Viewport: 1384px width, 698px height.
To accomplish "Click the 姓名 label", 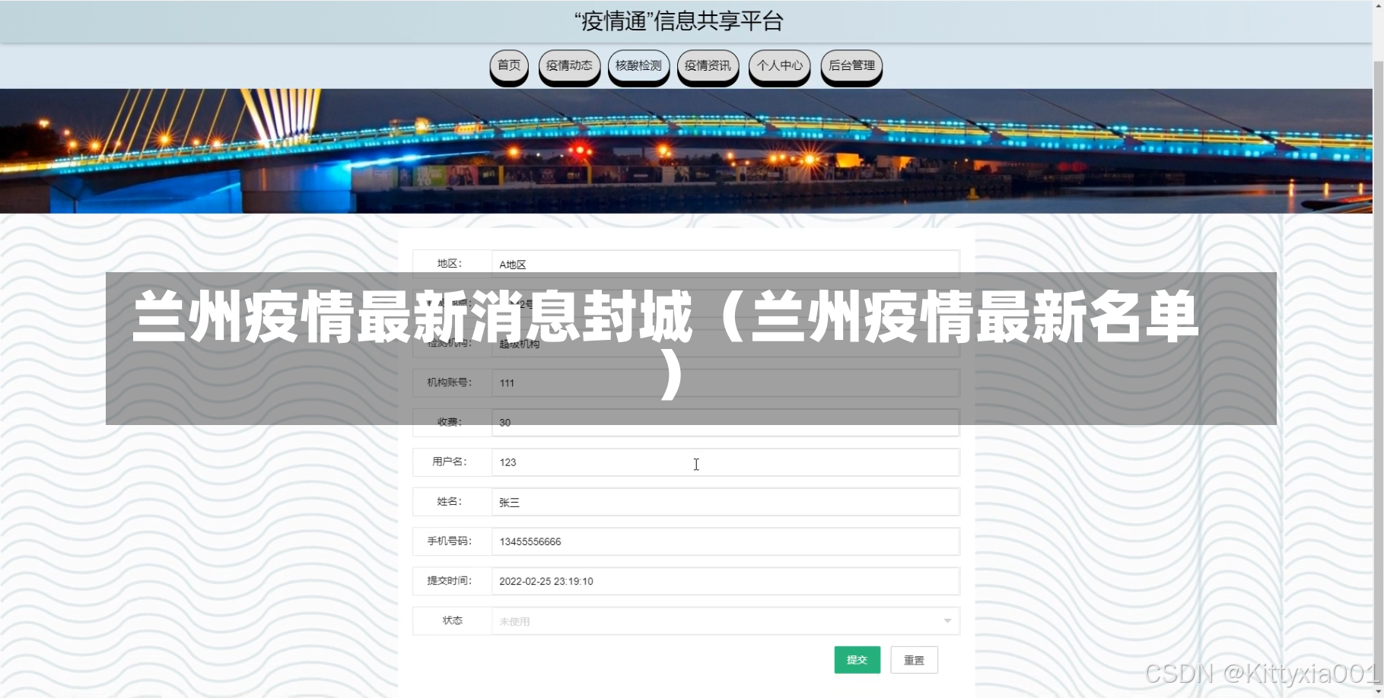I will [449, 502].
